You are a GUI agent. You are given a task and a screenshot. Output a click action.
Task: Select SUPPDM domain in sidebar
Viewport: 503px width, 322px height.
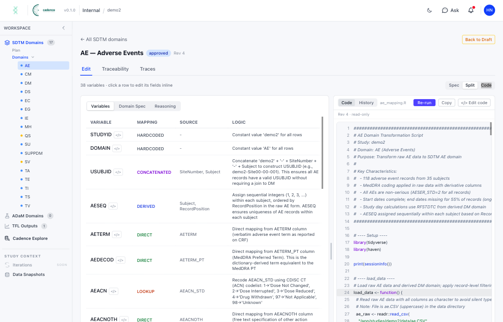pos(44,153)
